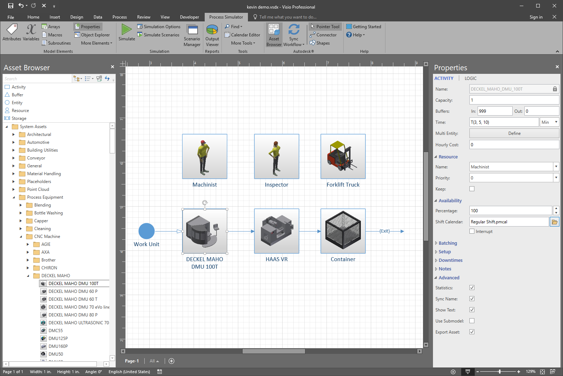The width and height of the screenshot is (563, 376).
Task: Run the Simulate command
Action: point(127,32)
